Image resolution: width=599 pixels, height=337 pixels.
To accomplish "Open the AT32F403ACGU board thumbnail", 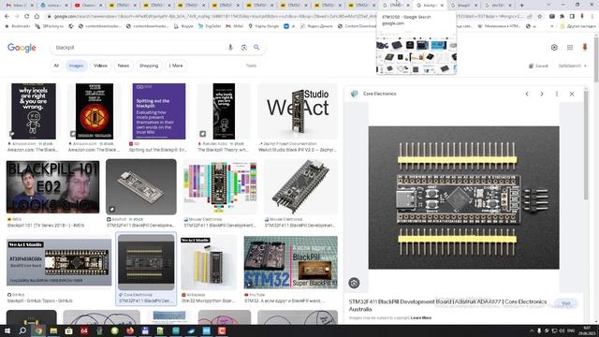I will [x=59, y=262].
